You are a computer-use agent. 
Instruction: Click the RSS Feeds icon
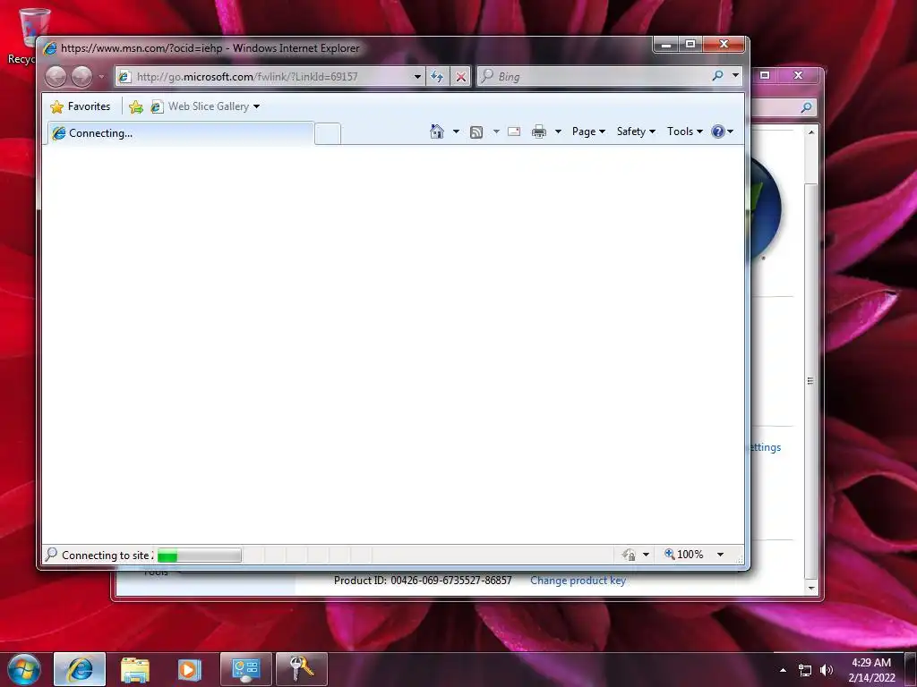pyautogui.click(x=476, y=132)
